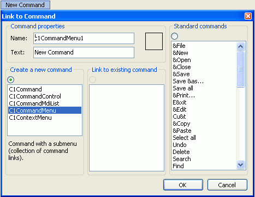
Task: Select the Create a new command radio button
Action: (11, 79)
